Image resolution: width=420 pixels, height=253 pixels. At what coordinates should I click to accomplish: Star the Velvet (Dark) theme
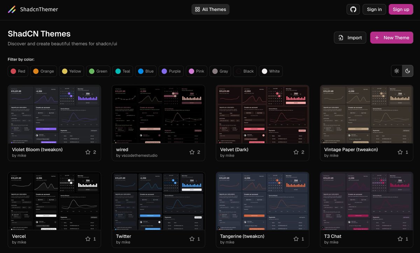click(296, 152)
